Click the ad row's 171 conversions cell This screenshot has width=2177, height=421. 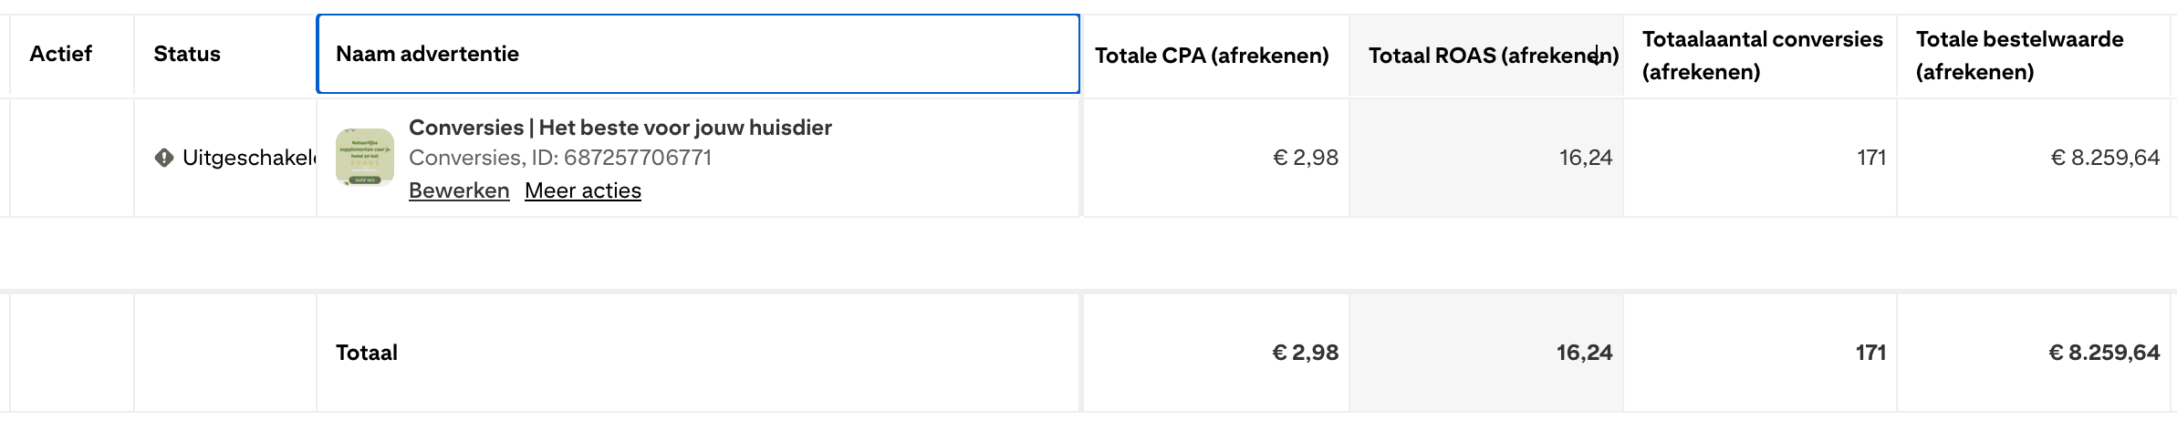coord(1871,158)
